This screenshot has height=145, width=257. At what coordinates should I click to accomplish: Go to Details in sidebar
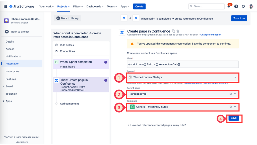click(10, 42)
